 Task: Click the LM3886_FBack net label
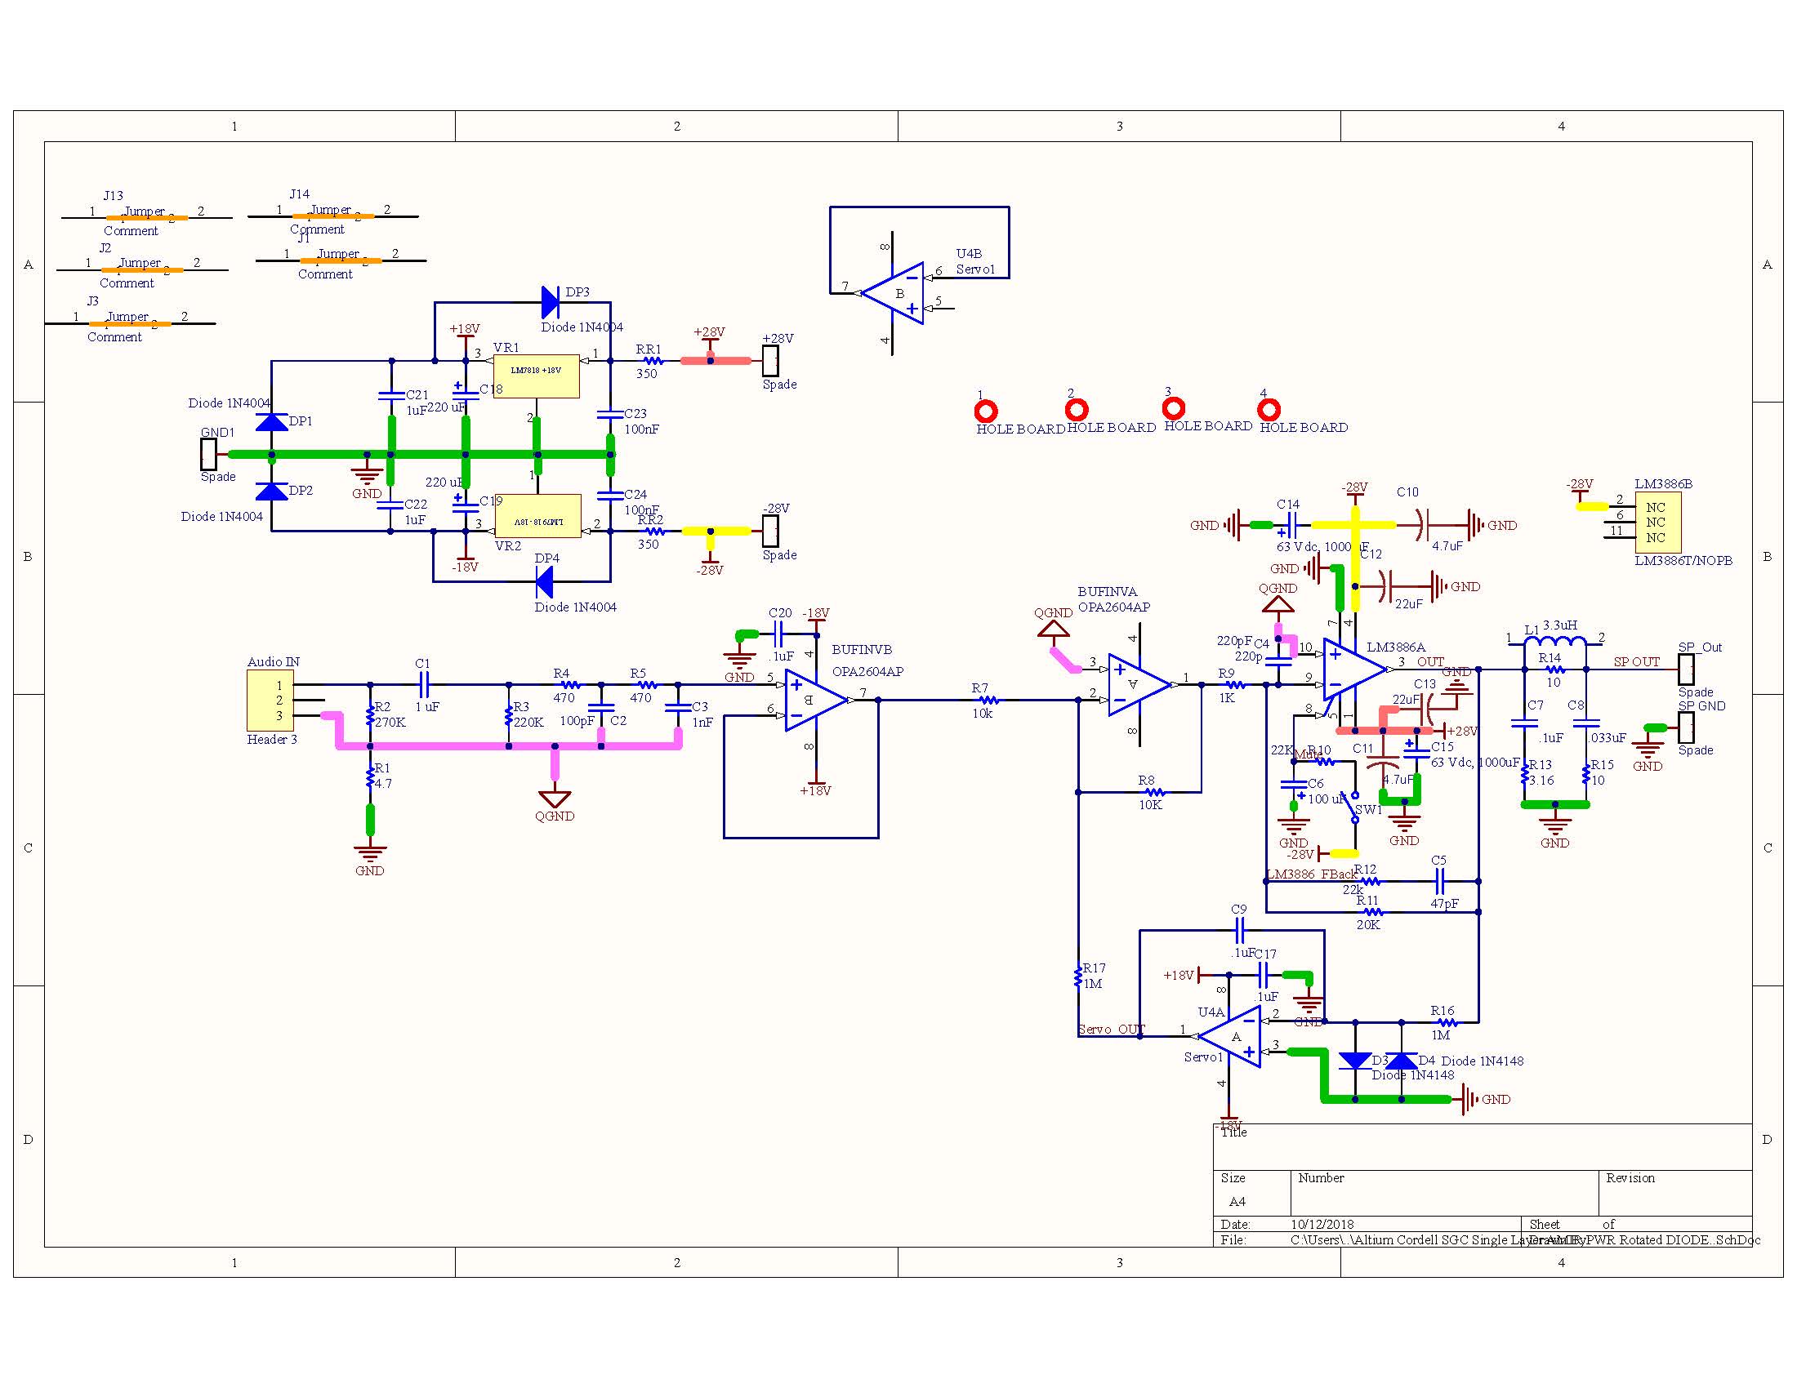(1313, 874)
